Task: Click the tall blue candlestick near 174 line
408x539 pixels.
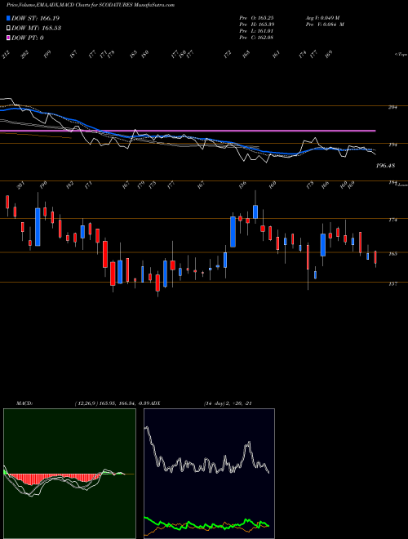Action: (38, 227)
